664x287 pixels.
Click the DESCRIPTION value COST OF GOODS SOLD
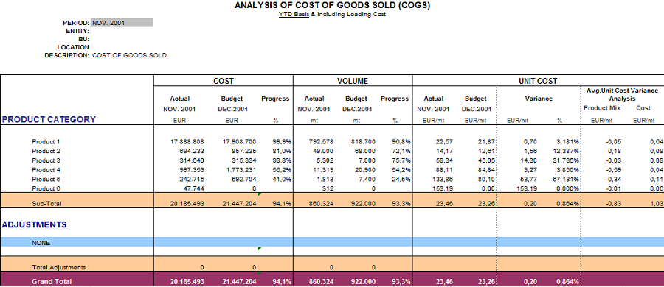click(x=129, y=55)
